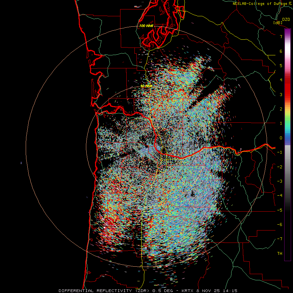This screenshot has width=293, height=293.
Task: Click the "-4" value on color scale
Action: pyautogui.click(x=280, y=196)
